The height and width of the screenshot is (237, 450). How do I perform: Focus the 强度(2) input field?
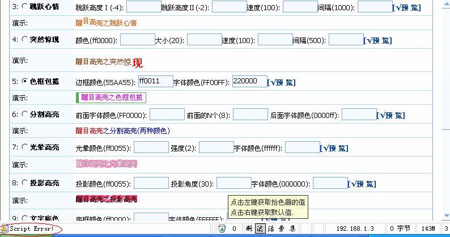point(216,147)
